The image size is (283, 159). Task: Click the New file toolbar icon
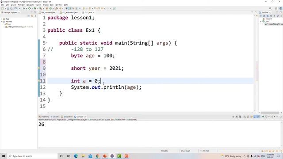coord(3,8)
